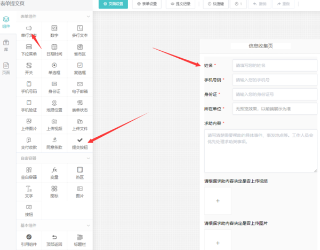This screenshot has width=320, height=250.
Task: Select the 图片 image component
Action: 80,192
